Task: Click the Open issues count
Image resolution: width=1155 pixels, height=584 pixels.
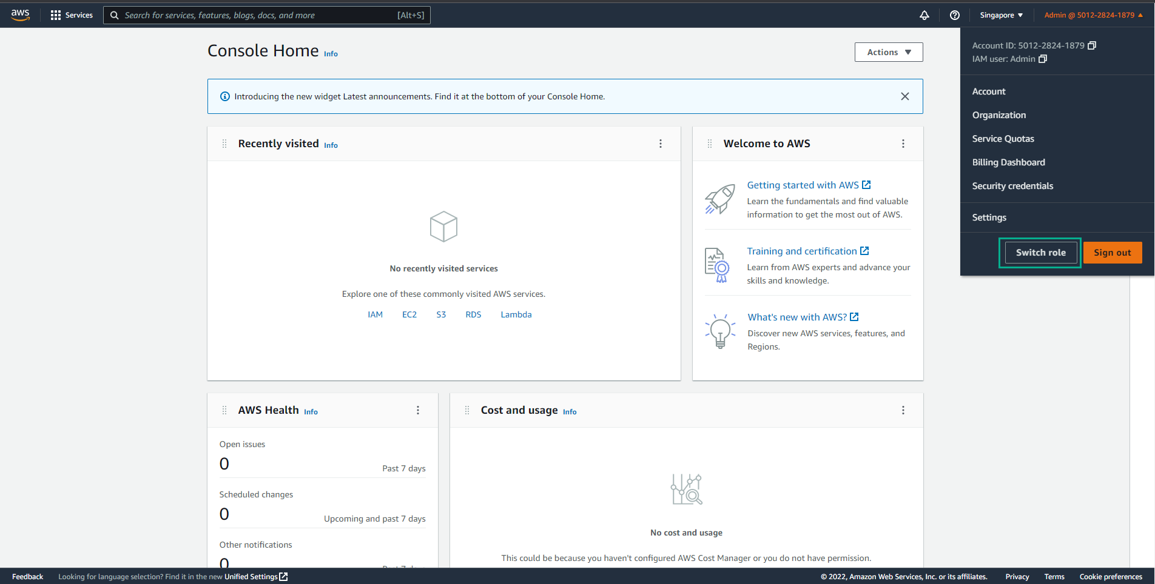Action: [224, 464]
